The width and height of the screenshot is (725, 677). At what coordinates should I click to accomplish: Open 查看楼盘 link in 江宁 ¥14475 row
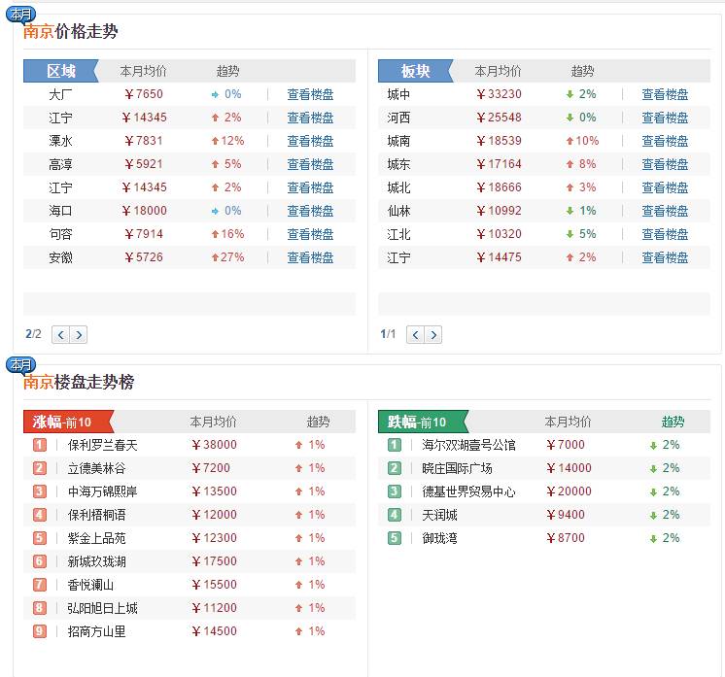click(665, 257)
